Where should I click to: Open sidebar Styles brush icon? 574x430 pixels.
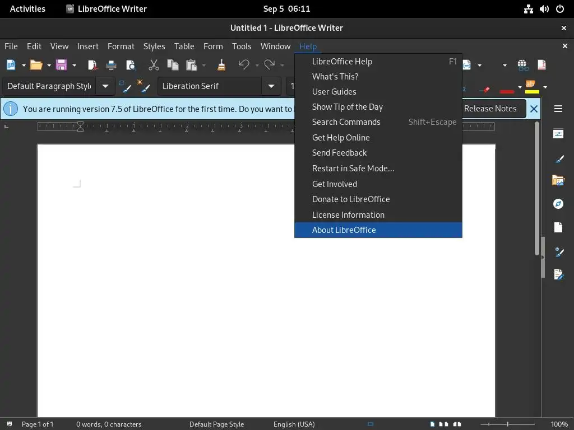coord(558,158)
